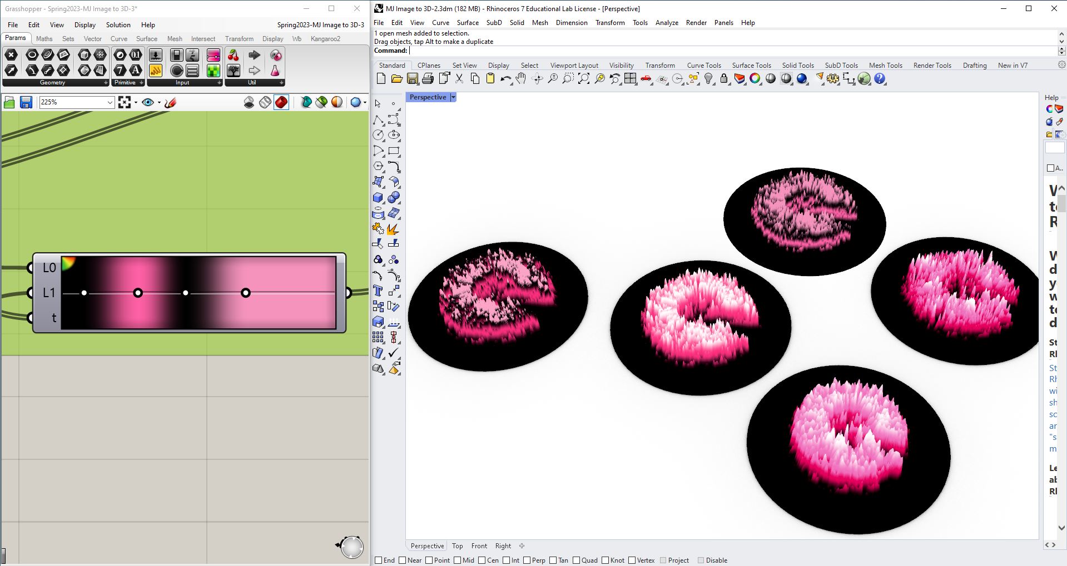This screenshot has width=1067, height=566.
Task: Open the Grasshopper blue sphere preview settings dropdown arrow
Action: click(x=365, y=102)
